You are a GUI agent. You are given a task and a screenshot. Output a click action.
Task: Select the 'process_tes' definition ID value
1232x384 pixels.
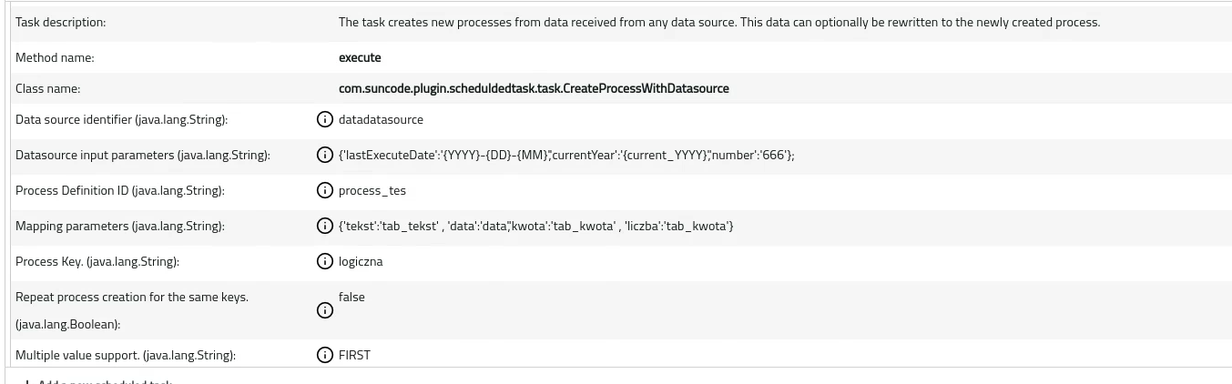(x=372, y=190)
